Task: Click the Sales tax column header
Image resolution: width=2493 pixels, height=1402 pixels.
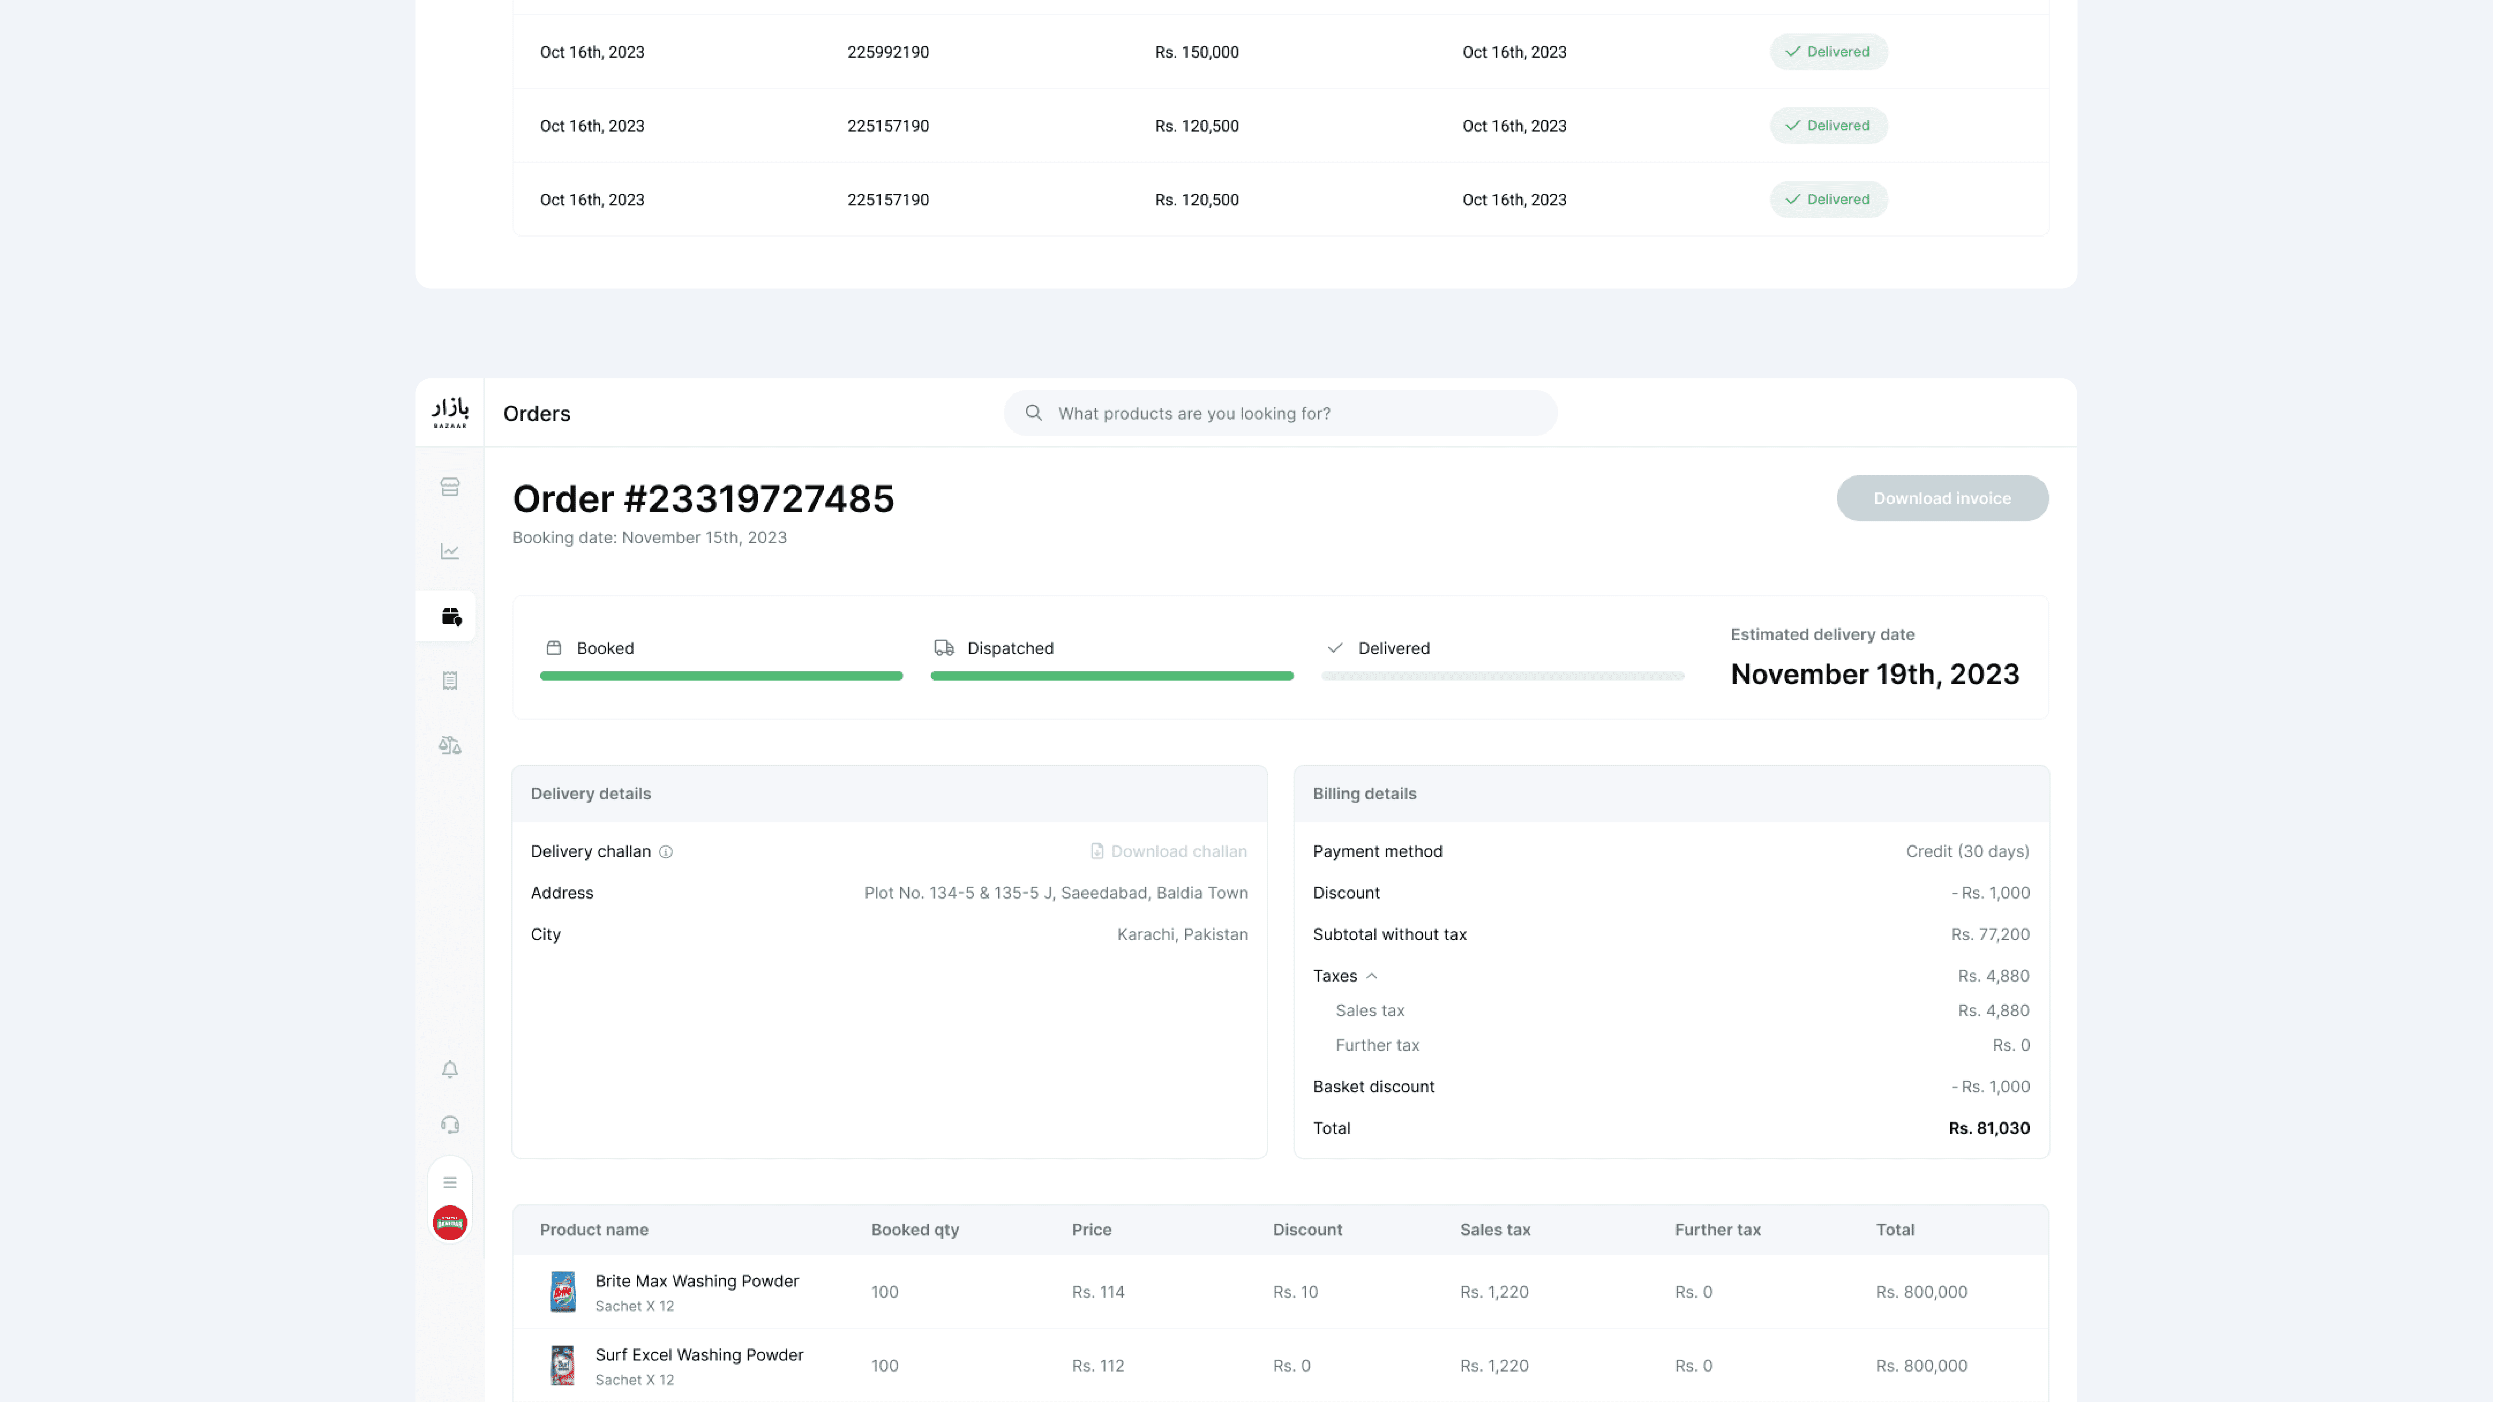Action: point(1495,1230)
